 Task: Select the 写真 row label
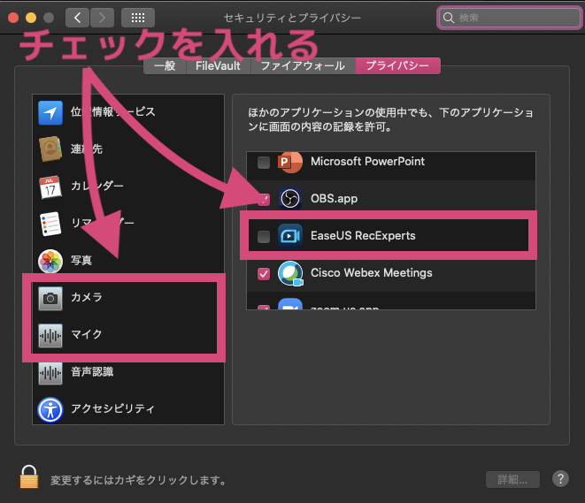pyautogui.click(x=81, y=260)
